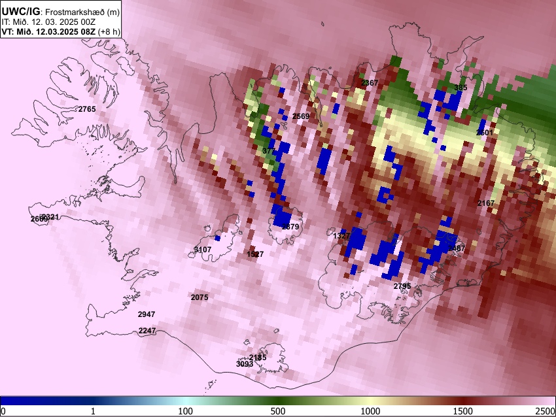This screenshot has width=556, height=417.
Task: Click the 1327 value label
Action: point(342,235)
